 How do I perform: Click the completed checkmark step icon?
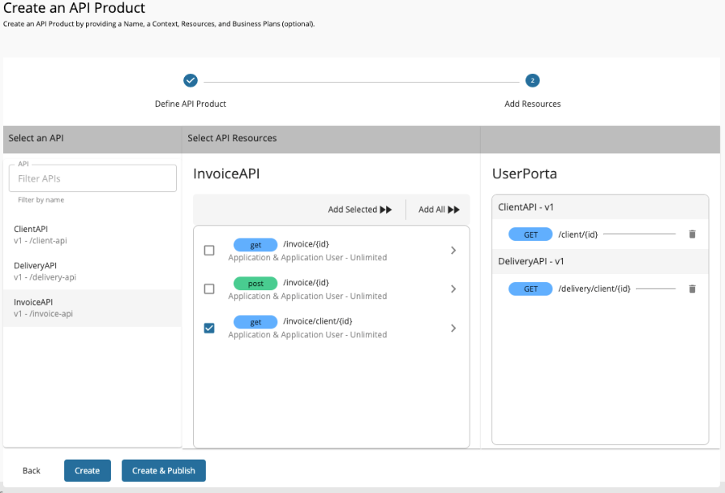[190, 80]
